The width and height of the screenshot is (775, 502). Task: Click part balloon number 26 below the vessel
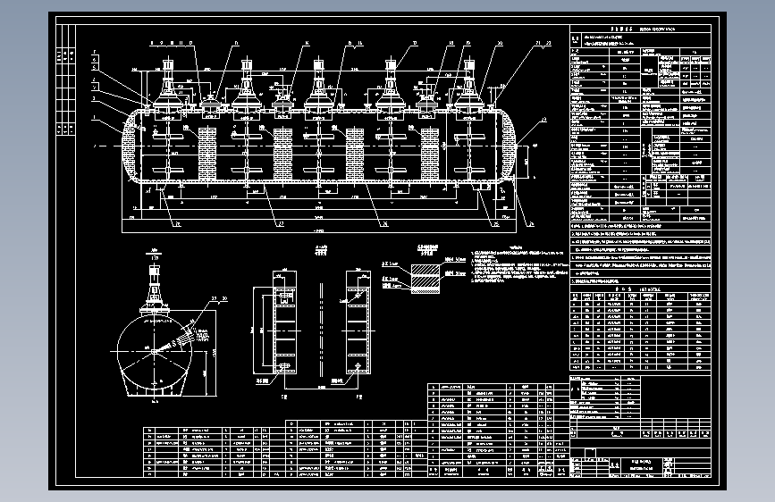click(385, 224)
